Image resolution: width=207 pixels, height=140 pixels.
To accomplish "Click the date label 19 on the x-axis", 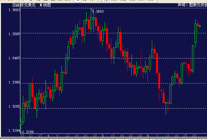I will pos(176,136).
